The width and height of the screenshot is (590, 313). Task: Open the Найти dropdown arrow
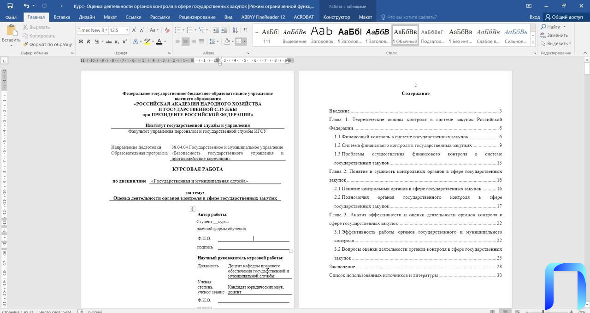565,27
